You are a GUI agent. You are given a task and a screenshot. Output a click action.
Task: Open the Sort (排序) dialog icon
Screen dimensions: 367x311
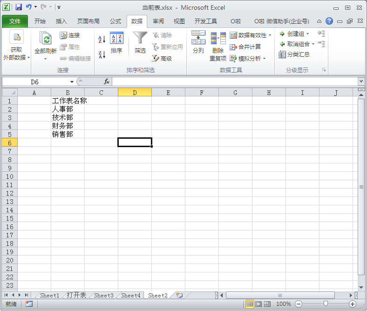116,38
